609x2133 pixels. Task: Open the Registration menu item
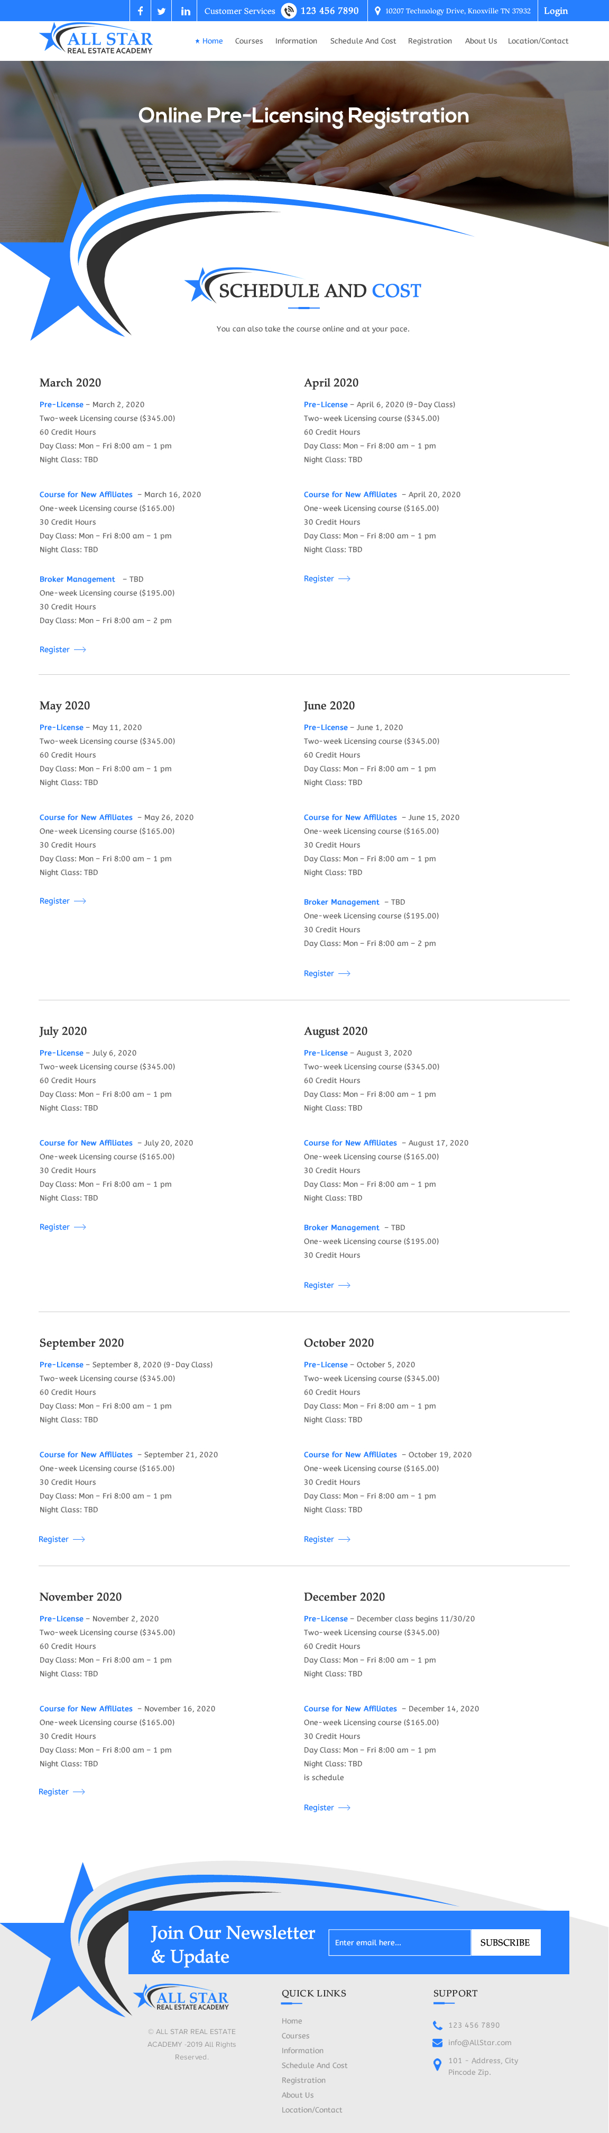click(429, 41)
